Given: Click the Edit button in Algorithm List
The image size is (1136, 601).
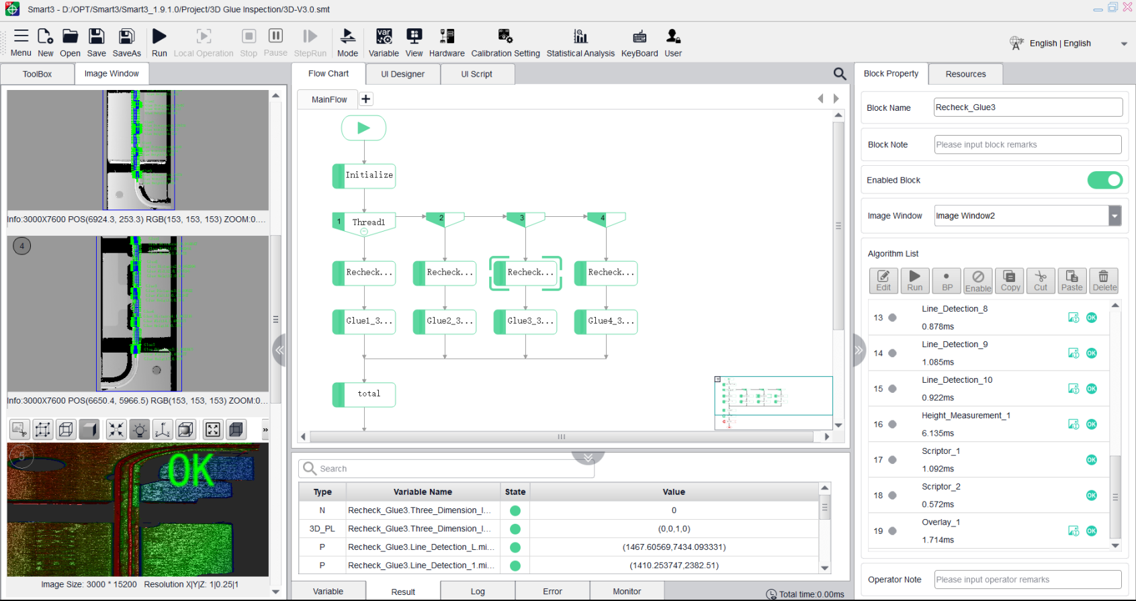Looking at the screenshot, I should tap(883, 280).
